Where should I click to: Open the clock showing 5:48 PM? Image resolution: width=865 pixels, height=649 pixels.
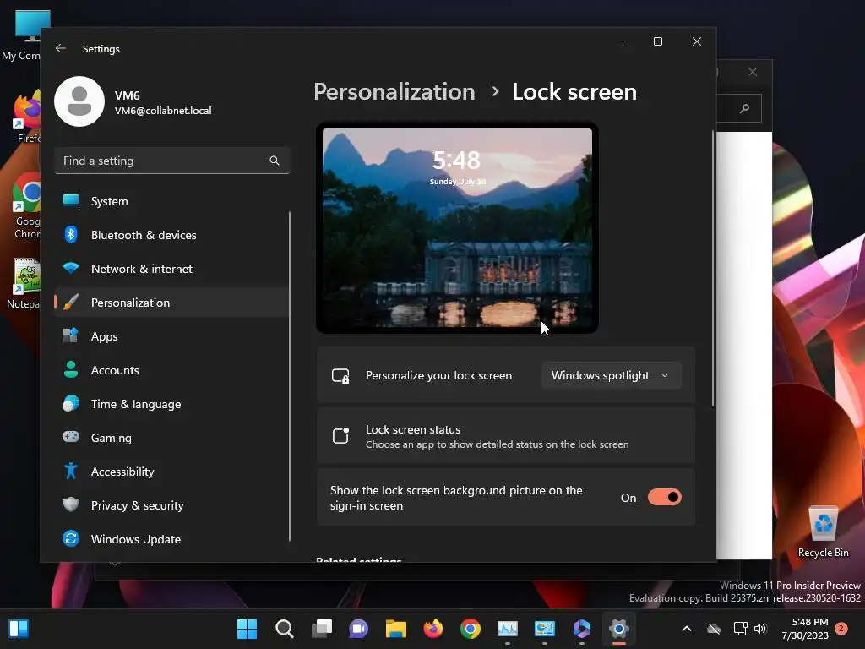(805, 629)
